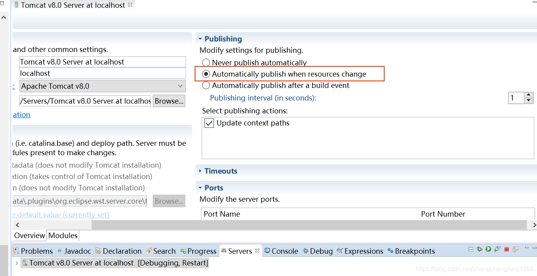
Task: Open the Apache Tomcat v8.0 runtime dropdown
Action: (180, 86)
